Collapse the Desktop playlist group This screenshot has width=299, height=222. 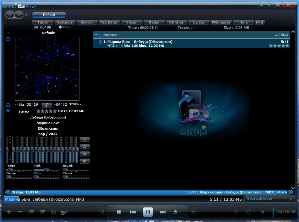pos(96,35)
